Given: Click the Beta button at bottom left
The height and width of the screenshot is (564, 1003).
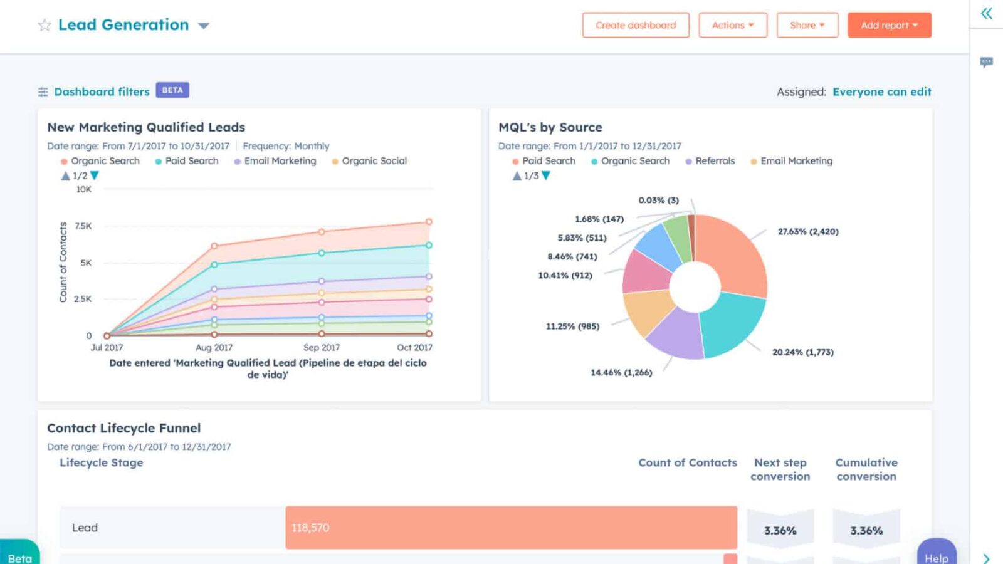Looking at the screenshot, I should point(20,553).
